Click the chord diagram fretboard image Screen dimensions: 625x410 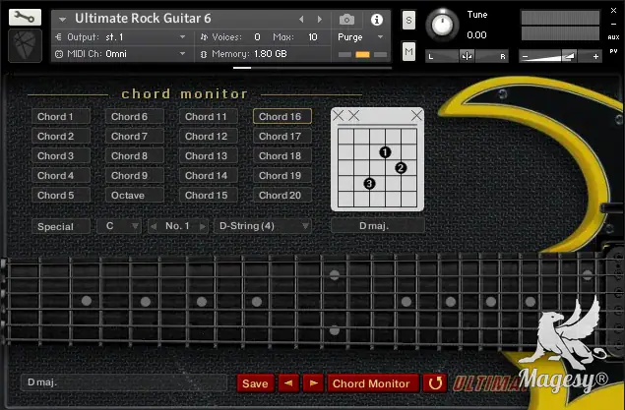point(378,159)
